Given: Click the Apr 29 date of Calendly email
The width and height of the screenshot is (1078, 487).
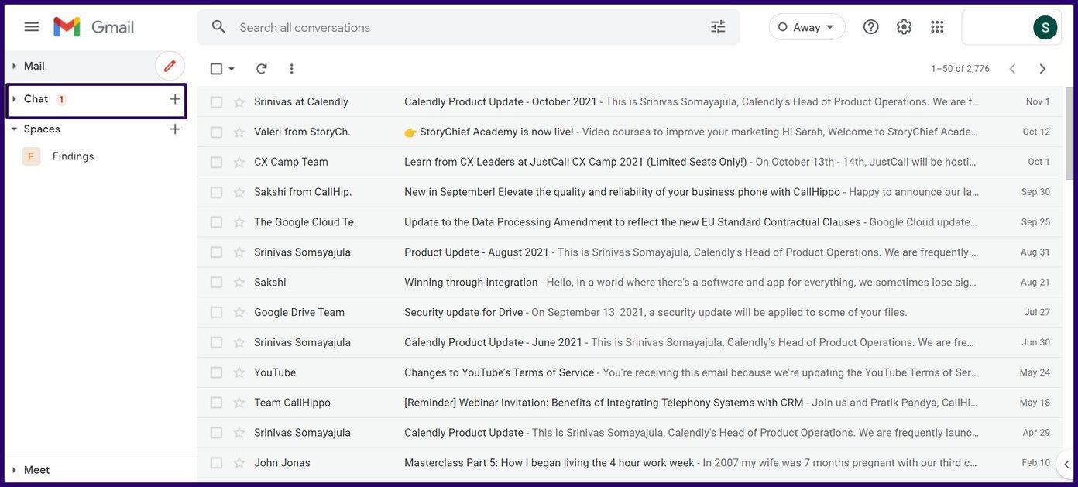Looking at the screenshot, I should pos(1036,434).
